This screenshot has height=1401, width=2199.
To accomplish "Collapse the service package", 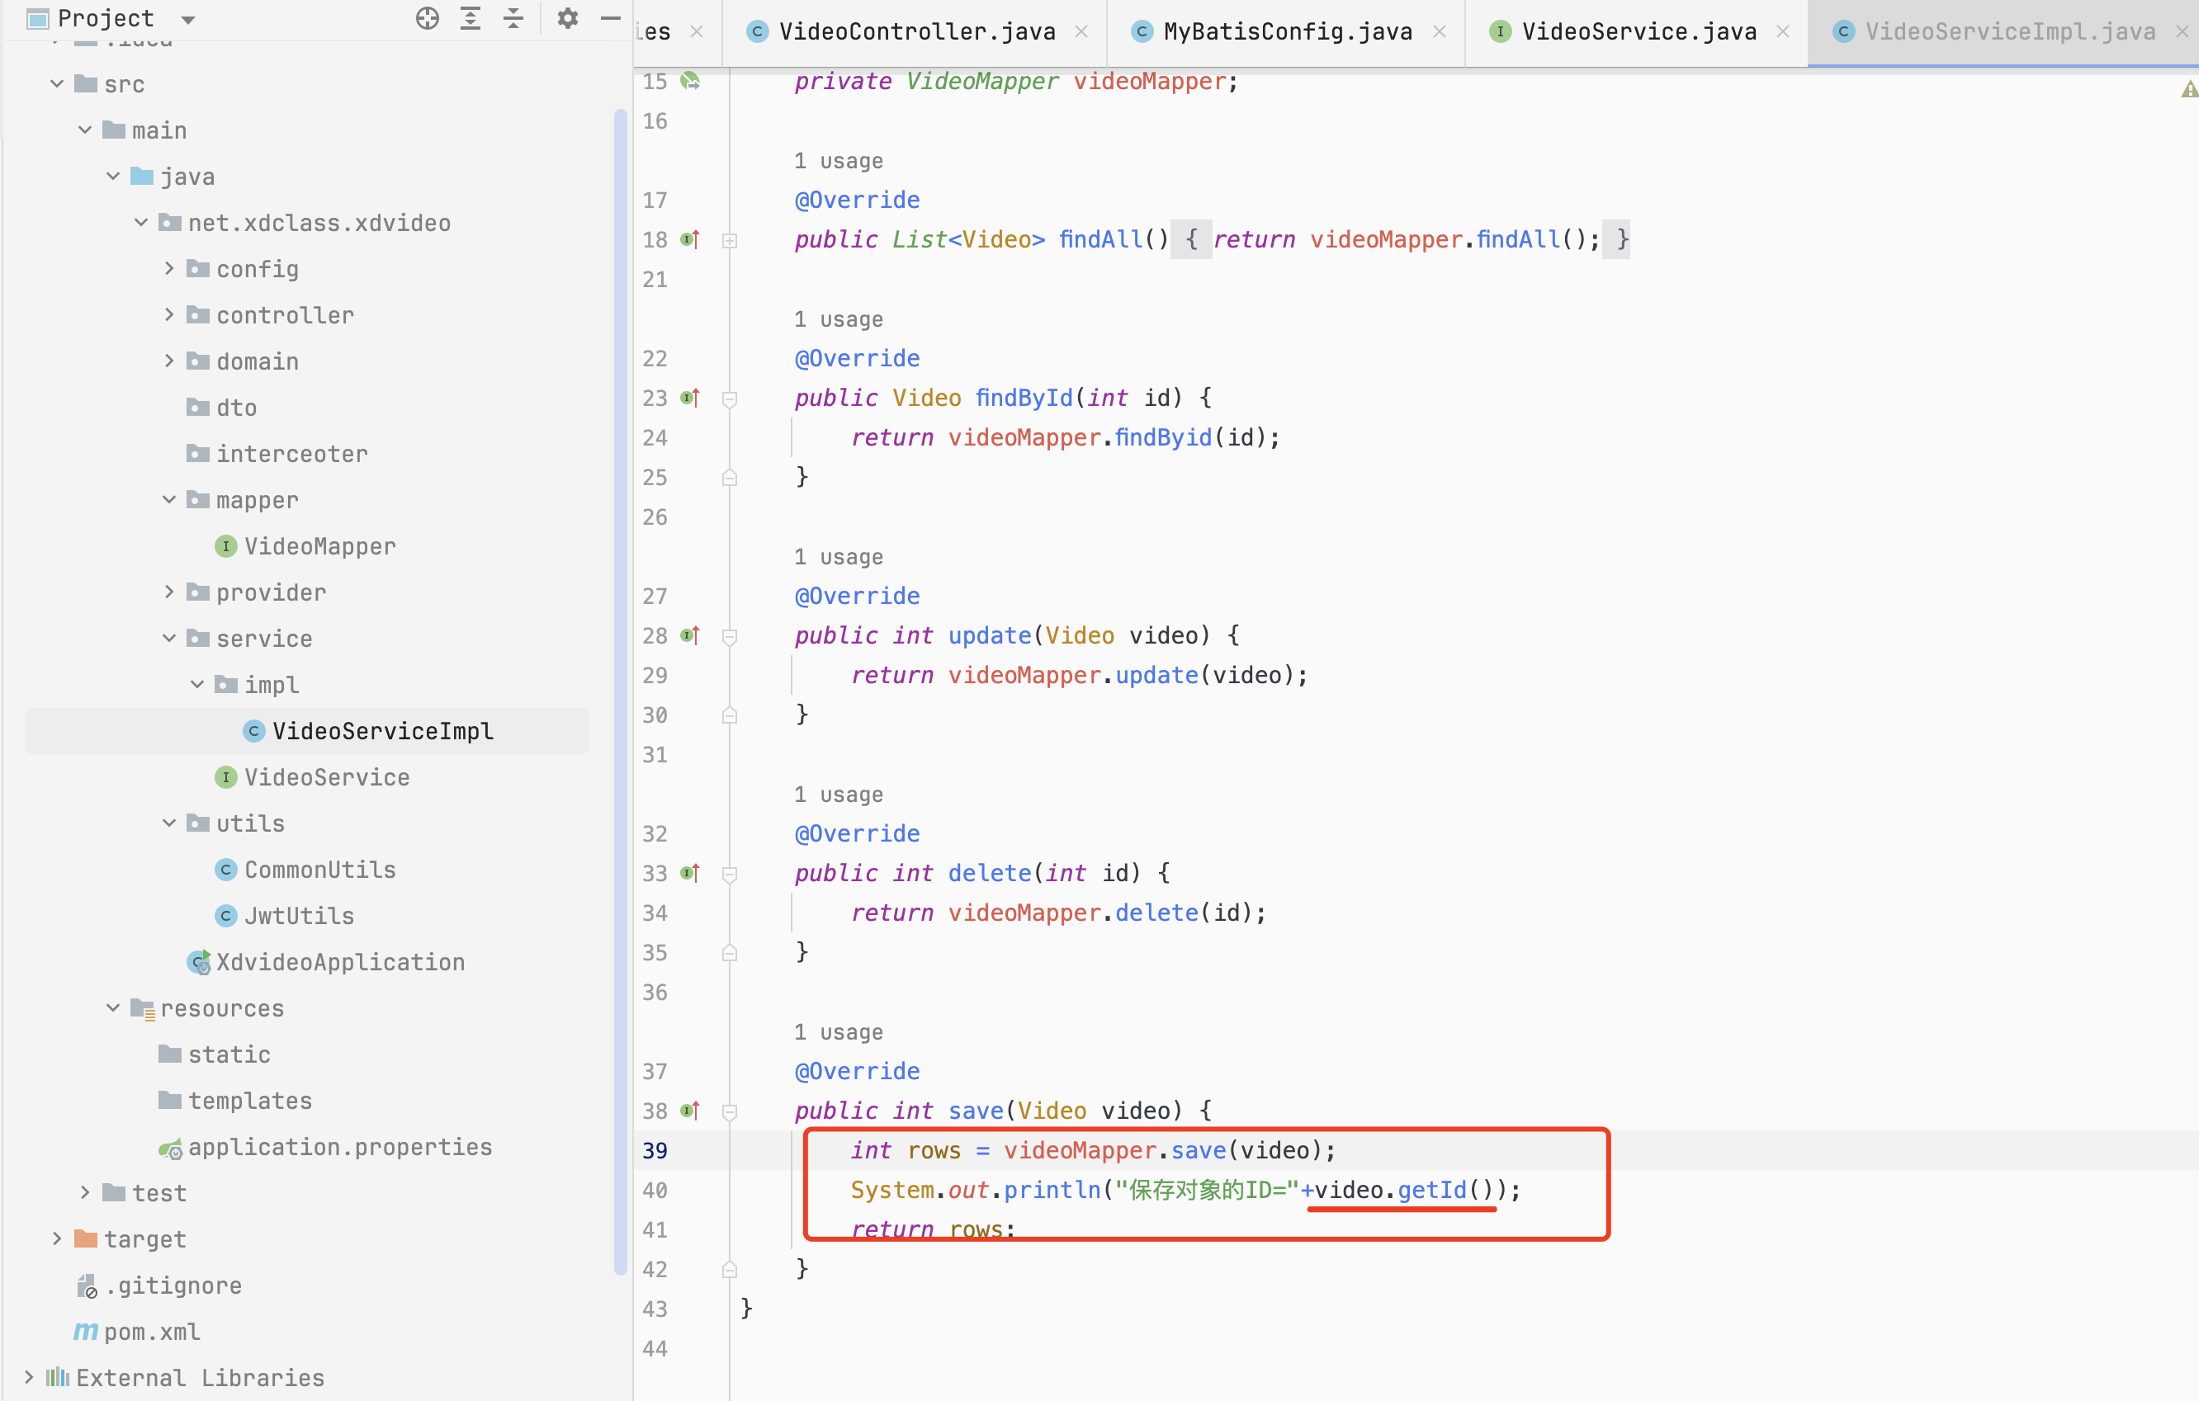I will click(x=170, y=639).
